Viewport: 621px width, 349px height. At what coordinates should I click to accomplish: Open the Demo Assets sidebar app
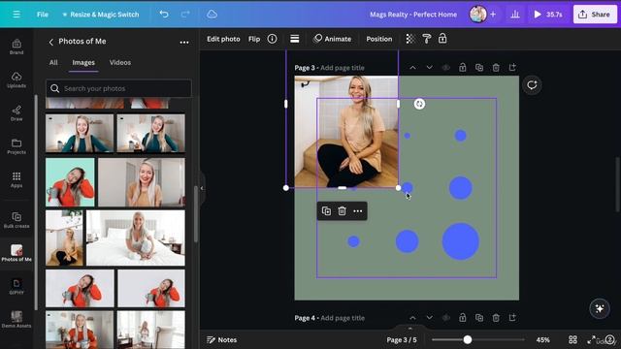(x=16, y=319)
